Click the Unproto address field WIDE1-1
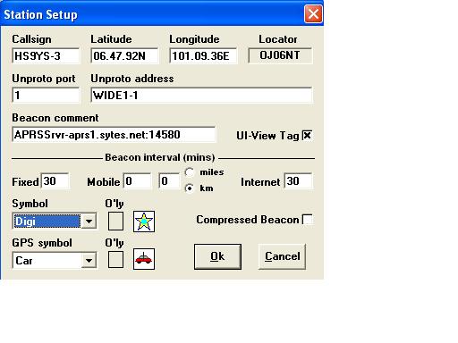 [x=201, y=95]
